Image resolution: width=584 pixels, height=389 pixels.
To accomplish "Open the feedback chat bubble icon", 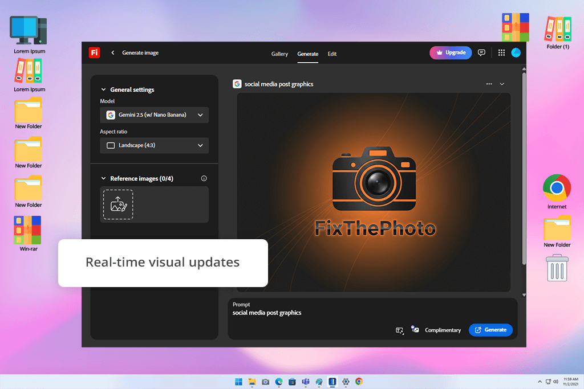I will [x=481, y=53].
